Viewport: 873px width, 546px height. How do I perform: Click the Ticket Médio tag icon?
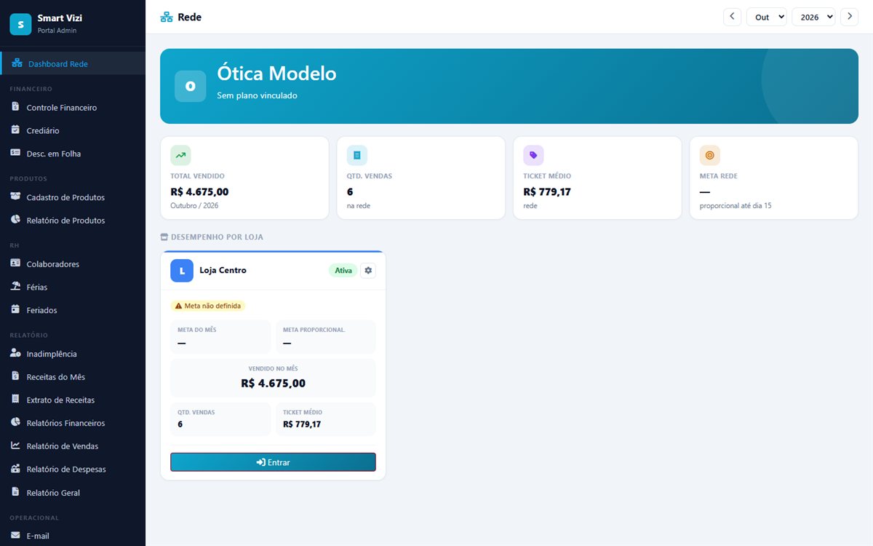pos(533,155)
